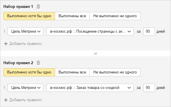Click the 'Набор правил 1' heading
This screenshot has width=171, height=107.
point(18,6)
